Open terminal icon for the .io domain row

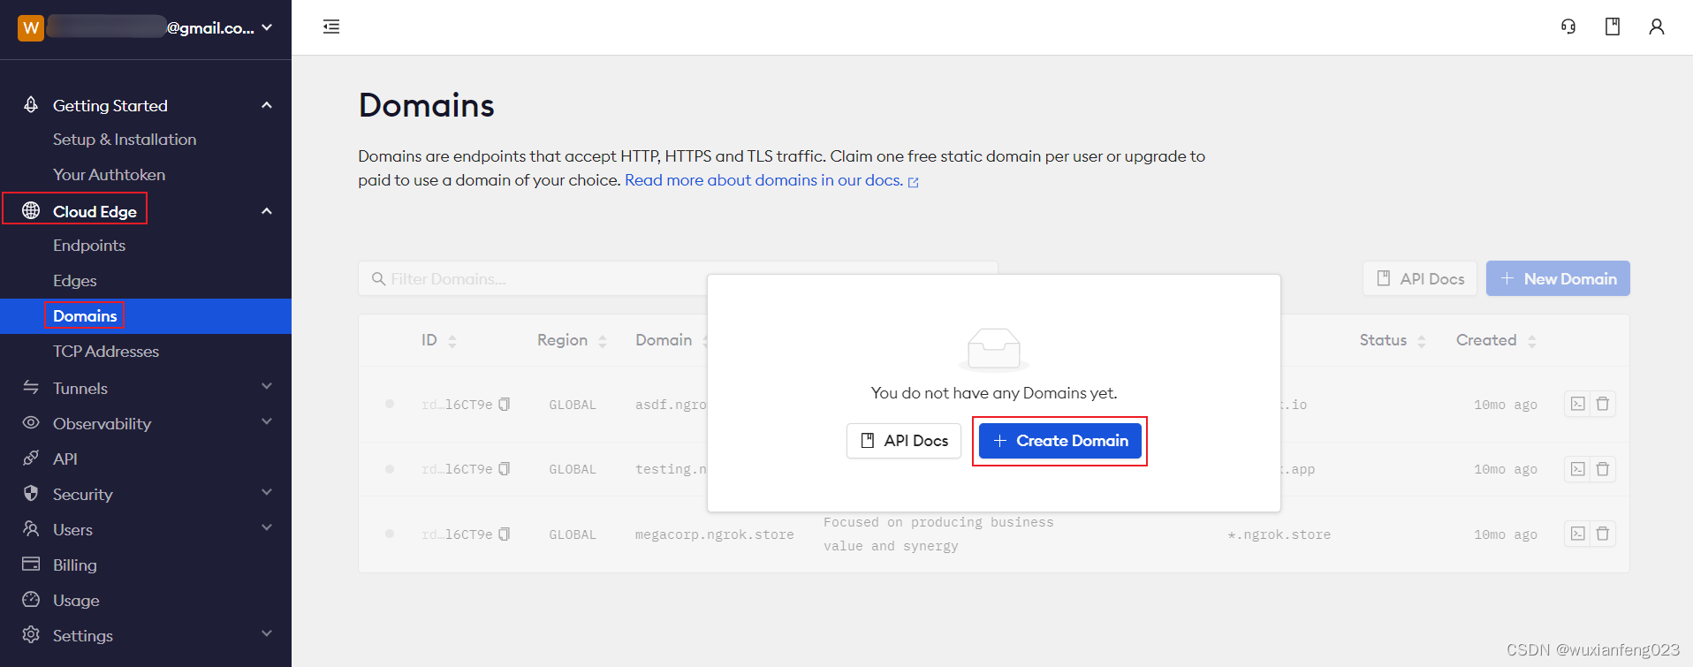pyautogui.click(x=1577, y=404)
